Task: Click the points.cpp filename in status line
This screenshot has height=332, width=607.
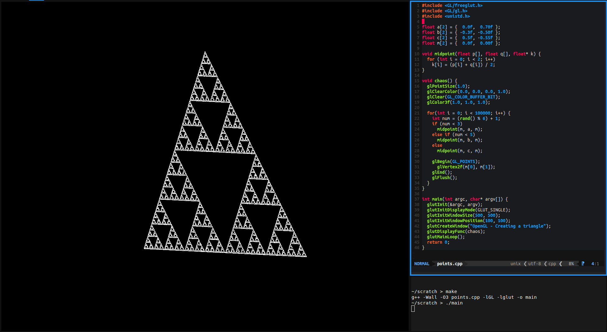Action: pos(449,264)
